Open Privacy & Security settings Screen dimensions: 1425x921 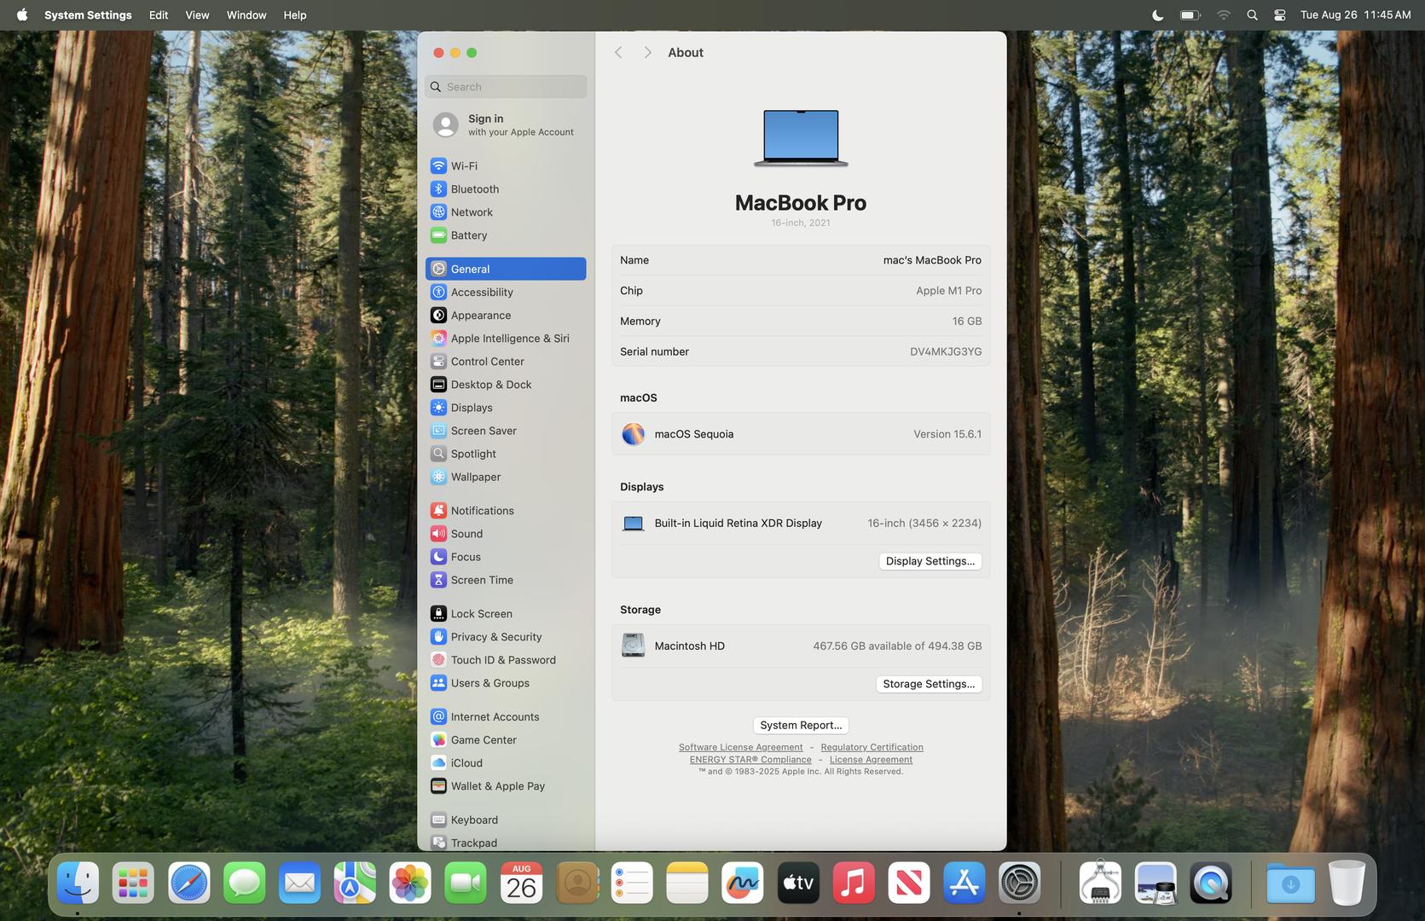[506, 636]
